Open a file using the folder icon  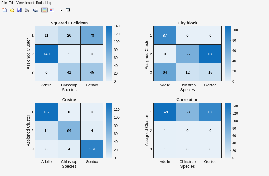[x=12, y=10]
